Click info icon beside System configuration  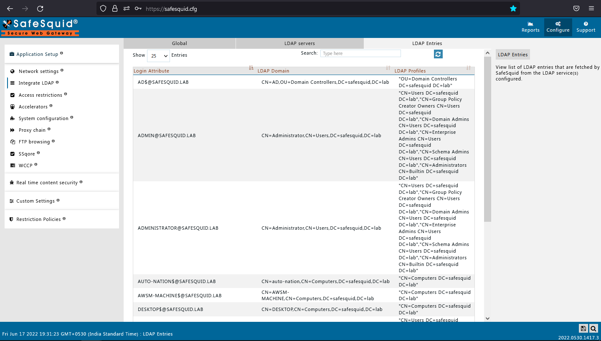(x=72, y=118)
